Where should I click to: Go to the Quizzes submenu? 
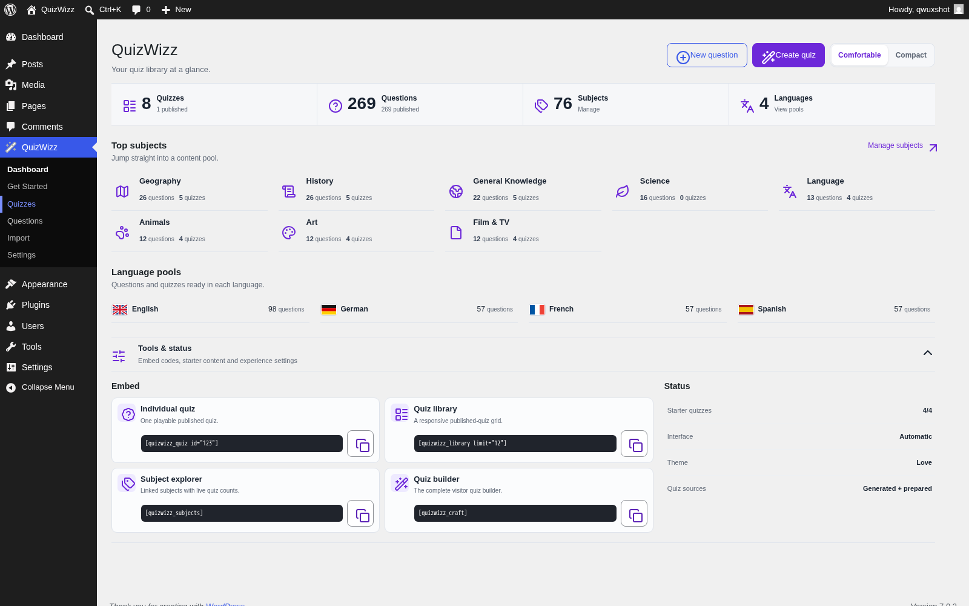[x=48, y=204]
